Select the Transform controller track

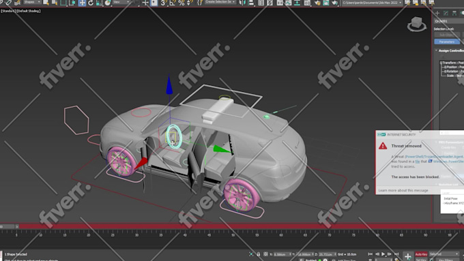click(x=453, y=63)
